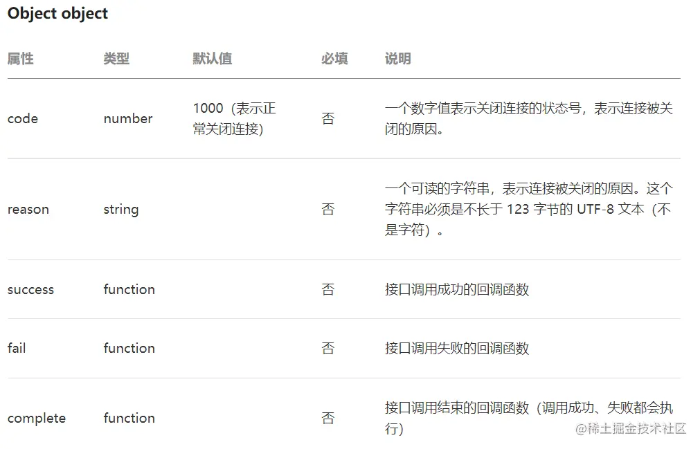The height and width of the screenshot is (449, 700).
Task: Click the 'reason' property name
Action: tap(28, 209)
